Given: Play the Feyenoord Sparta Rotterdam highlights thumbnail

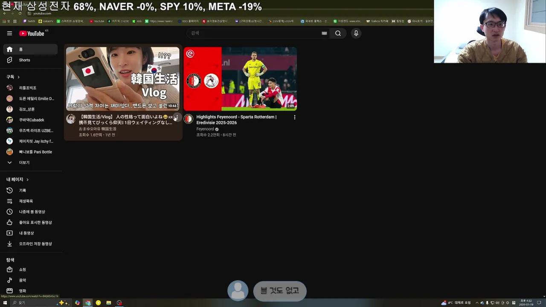Looking at the screenshot, I should (240, 79).
